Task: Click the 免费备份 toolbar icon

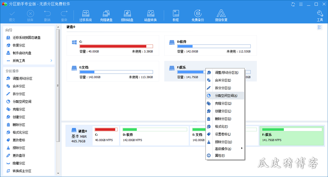Action: point(197,15)
